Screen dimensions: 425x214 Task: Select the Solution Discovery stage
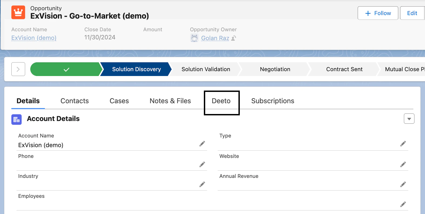tap(137, 69)
